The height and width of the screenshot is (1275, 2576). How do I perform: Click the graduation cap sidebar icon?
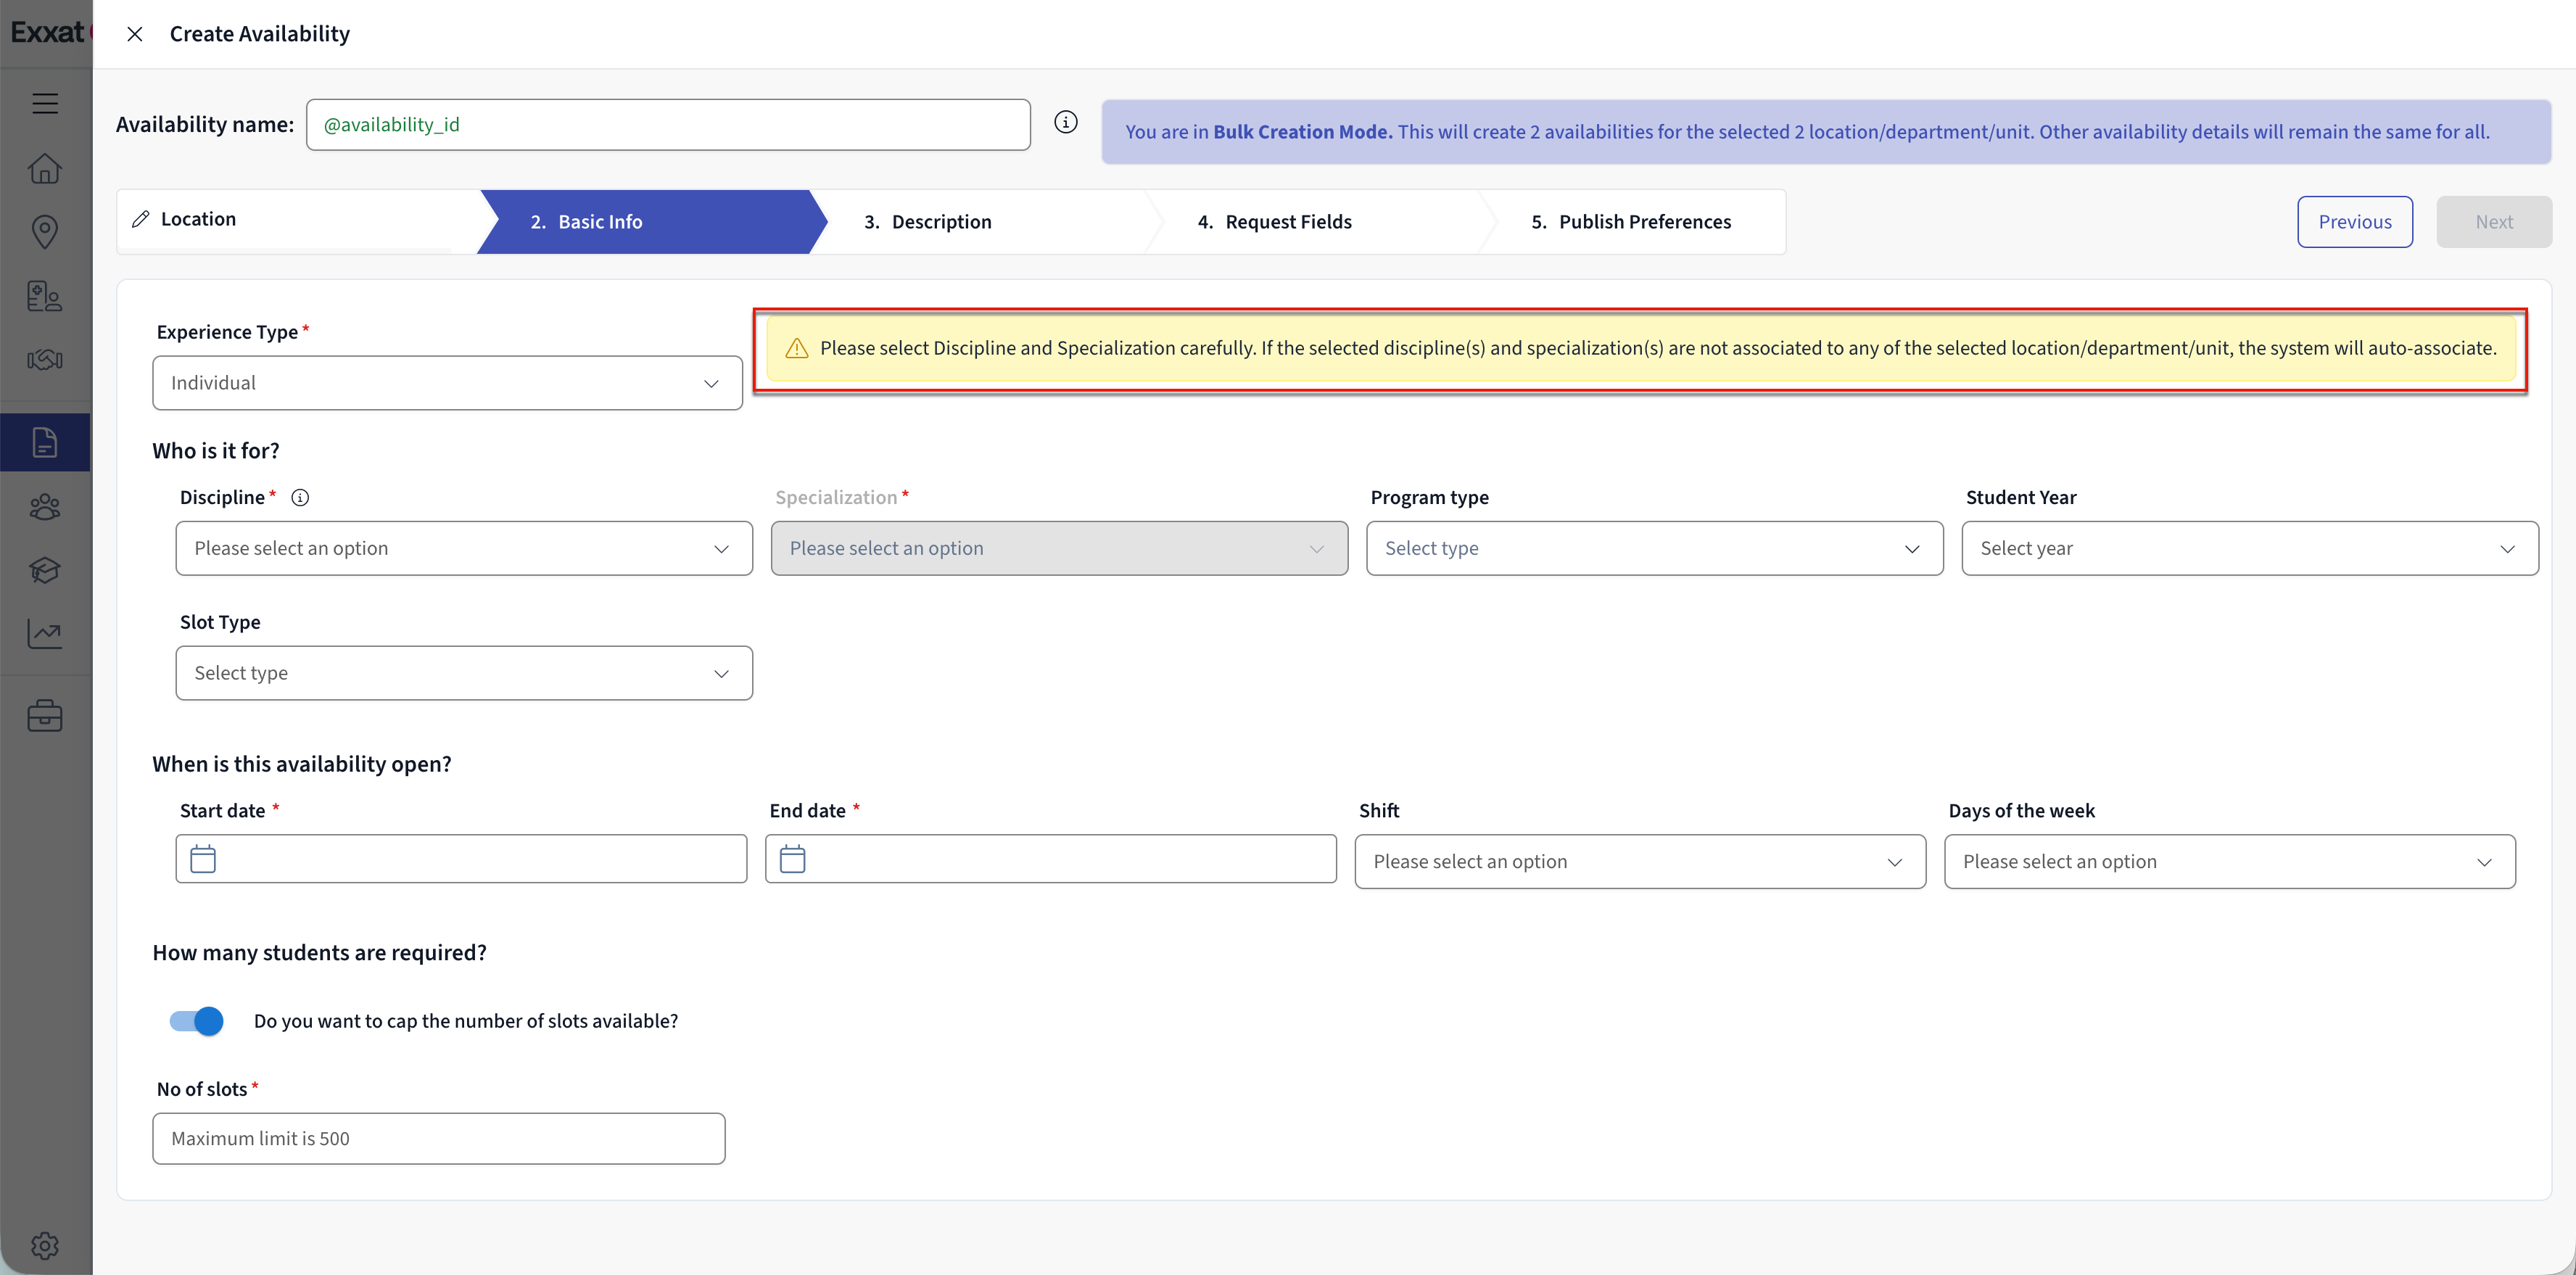[44, 570]
